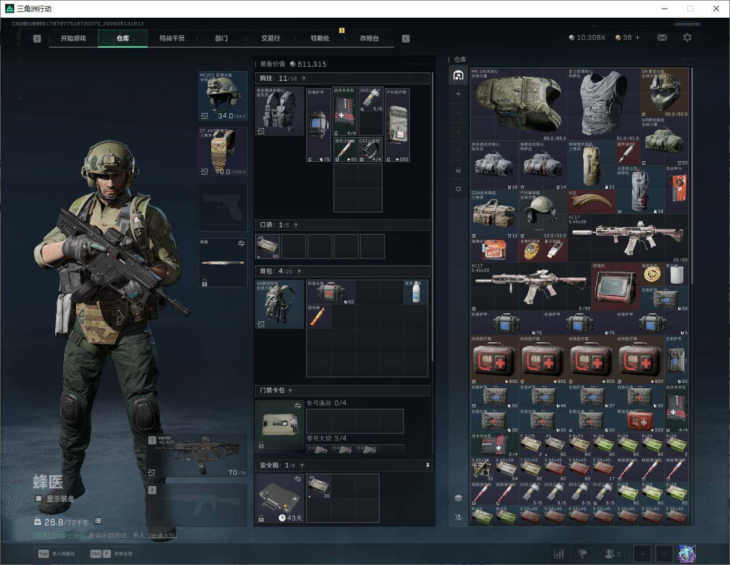This screenshot has width=730, height=565.
Task: Click the left arrow before navigation tabs
Action: click(37, 39)
